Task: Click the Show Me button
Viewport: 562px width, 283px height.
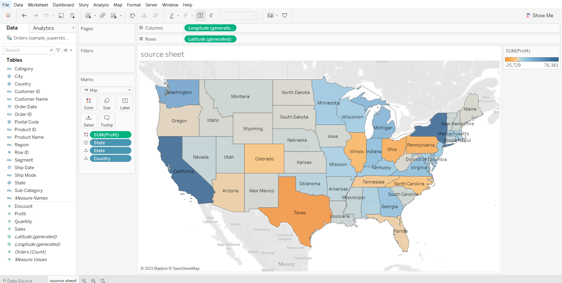Action: 539,16
